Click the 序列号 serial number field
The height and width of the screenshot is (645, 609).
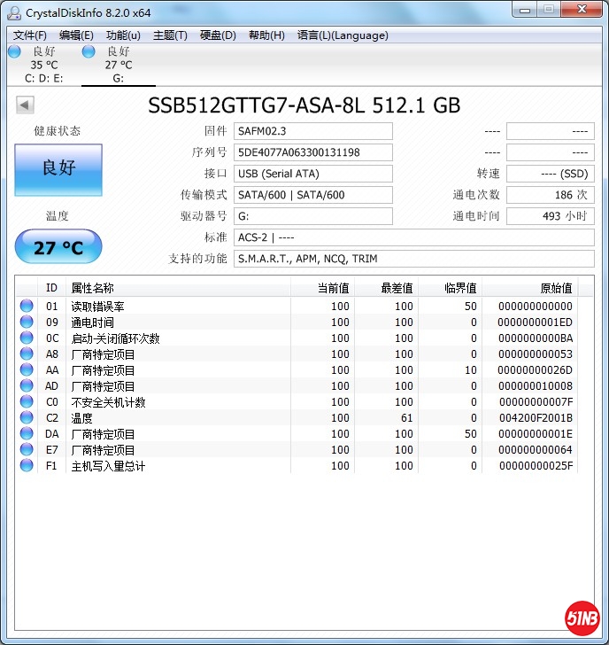click(312, 152)
